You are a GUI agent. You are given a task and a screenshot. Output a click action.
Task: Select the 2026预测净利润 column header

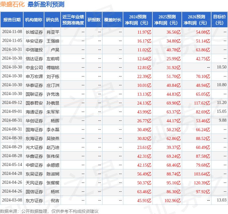click(196, 20)
